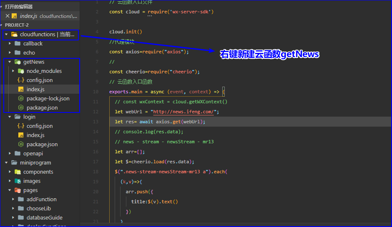Click the exports.main text on line 10

click(126, 92)
